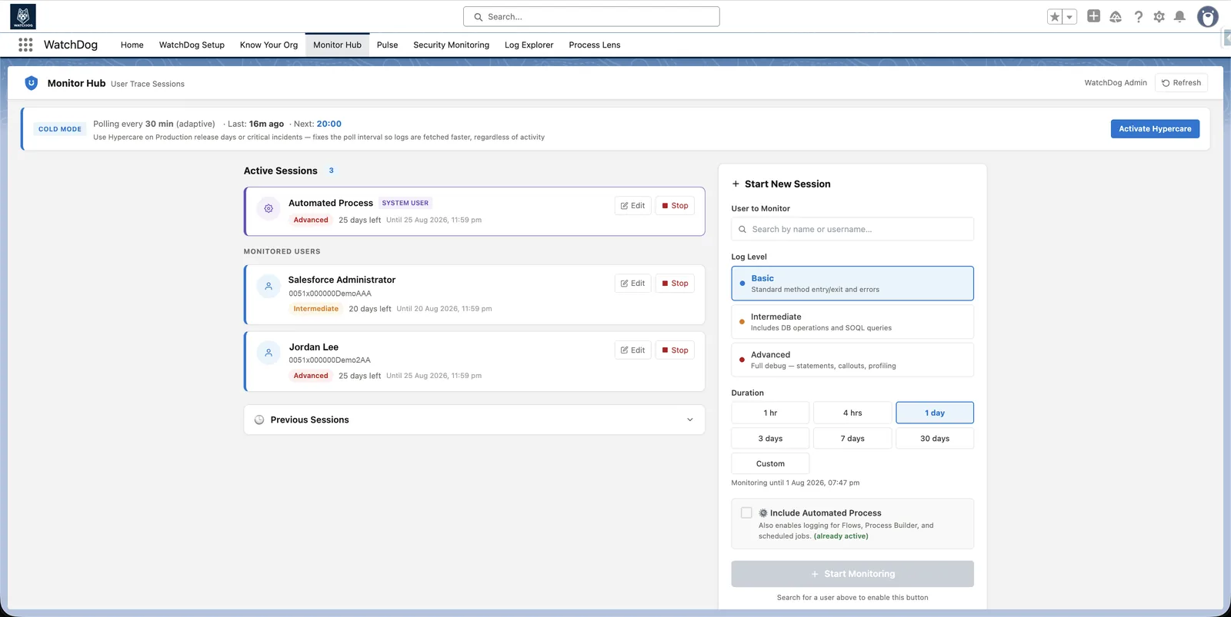Click the WatchDog logo in the header

[23, 16]
